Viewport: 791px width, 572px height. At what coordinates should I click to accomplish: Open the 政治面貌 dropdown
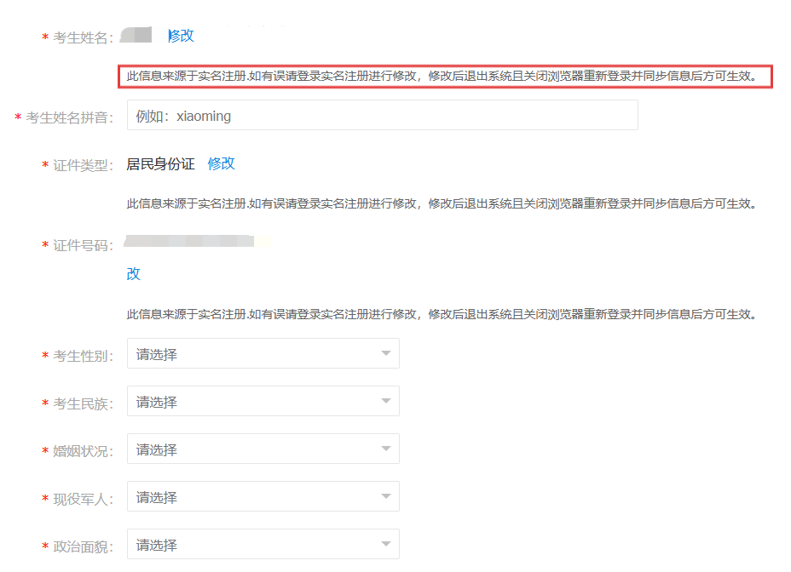pos(263,544)
